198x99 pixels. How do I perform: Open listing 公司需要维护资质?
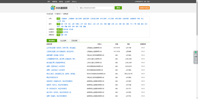61,59
